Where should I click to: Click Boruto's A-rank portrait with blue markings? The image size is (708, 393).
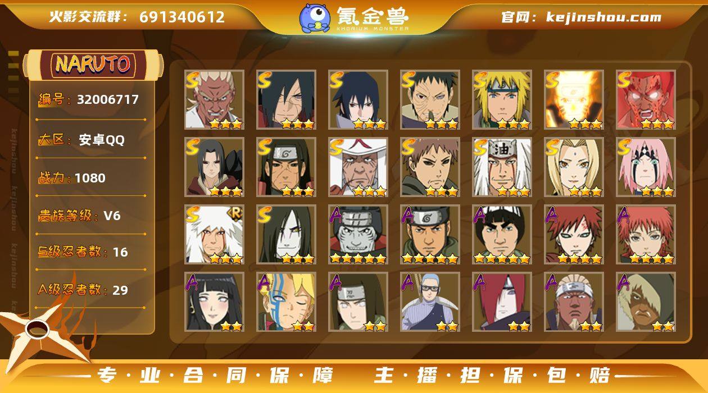(x=286, y=302)
